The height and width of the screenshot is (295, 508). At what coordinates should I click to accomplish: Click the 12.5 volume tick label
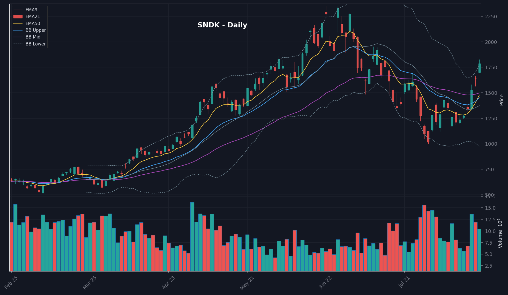[490, 220]
